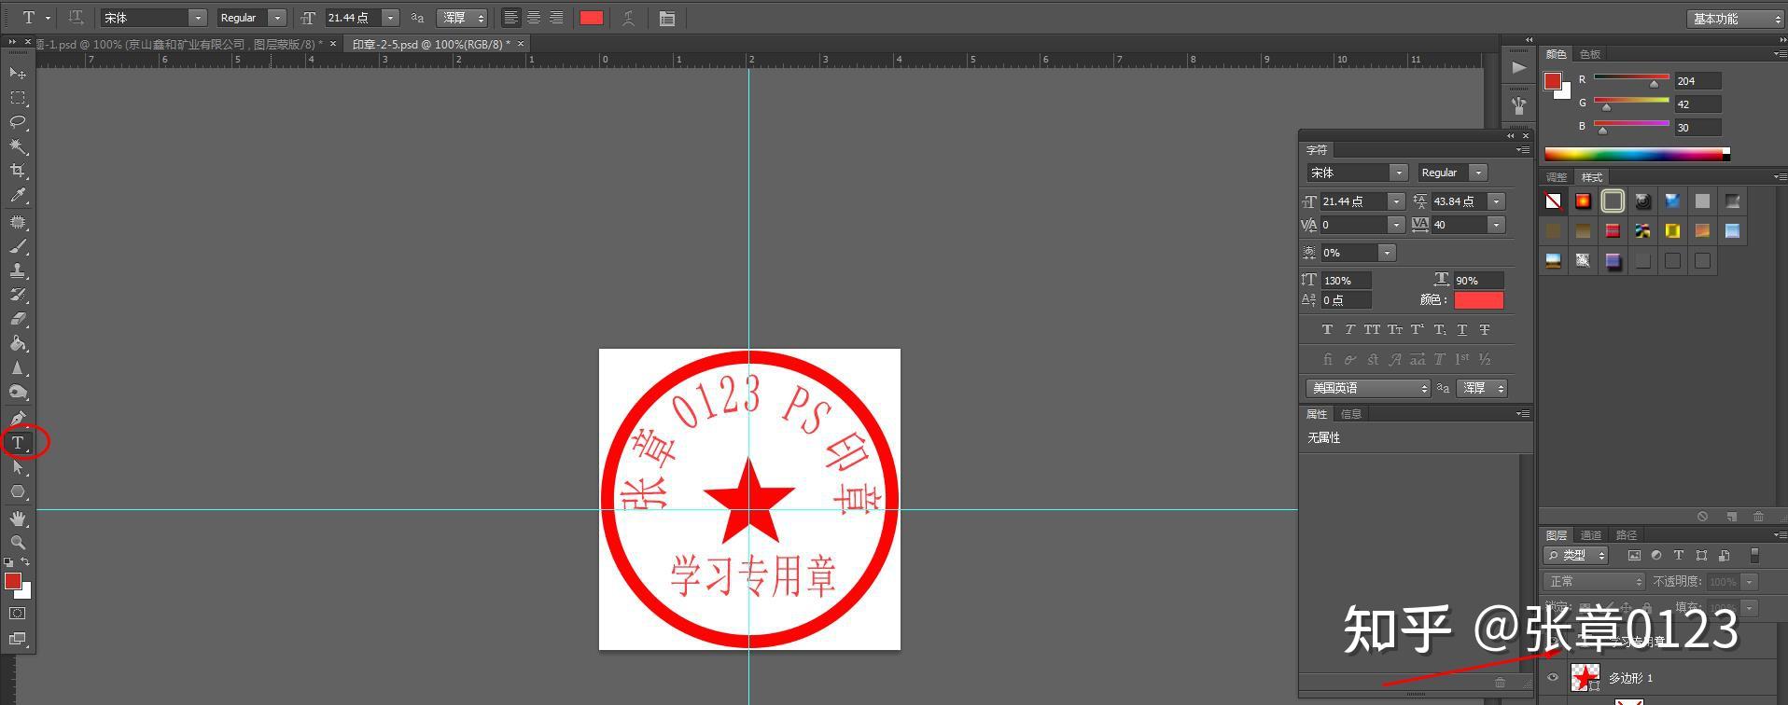Viewport: 1788px width, 705px height.
Task: Open the 类型 layer filter dropdown
Action: 1575,555
